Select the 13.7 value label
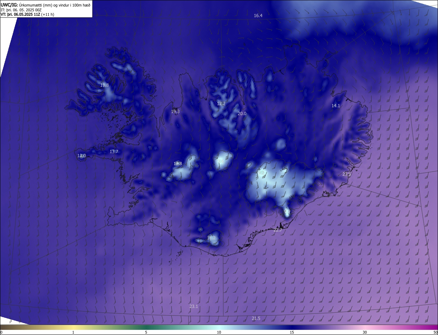 point(114,151)
